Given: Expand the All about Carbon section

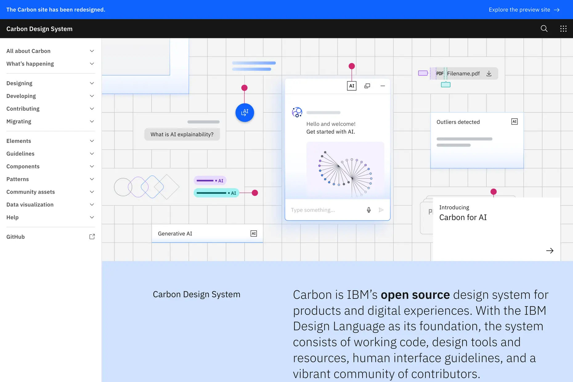Looking at the screenshot, I should [x=51, y=51].
